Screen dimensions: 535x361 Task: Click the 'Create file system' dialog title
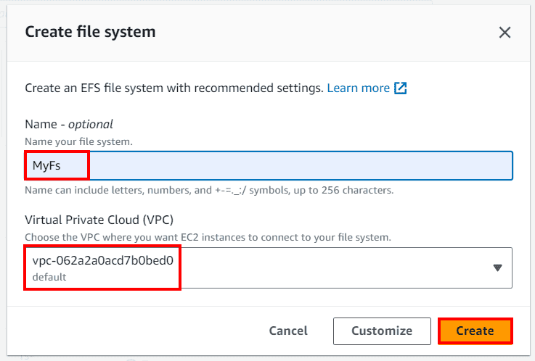tap(90, 32)
